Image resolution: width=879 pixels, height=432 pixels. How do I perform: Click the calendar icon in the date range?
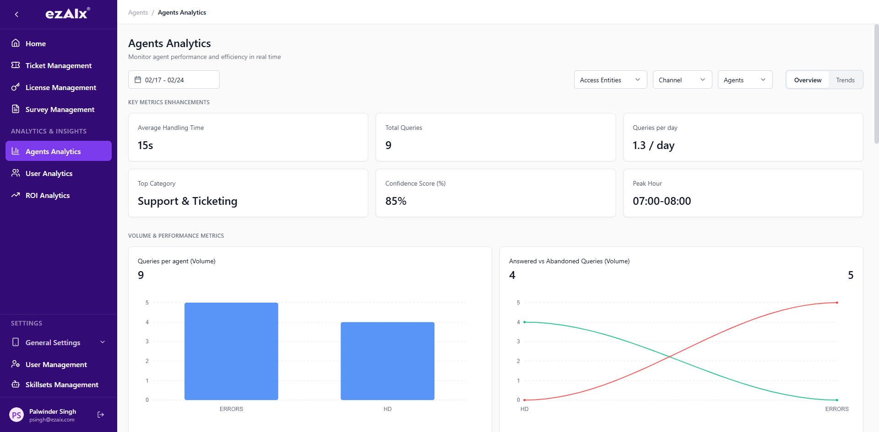[138, 79]
